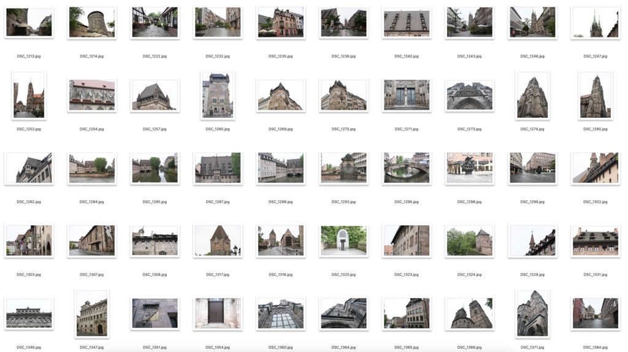Select the DSC_1328.jpg thumbnail

[532, 240]
